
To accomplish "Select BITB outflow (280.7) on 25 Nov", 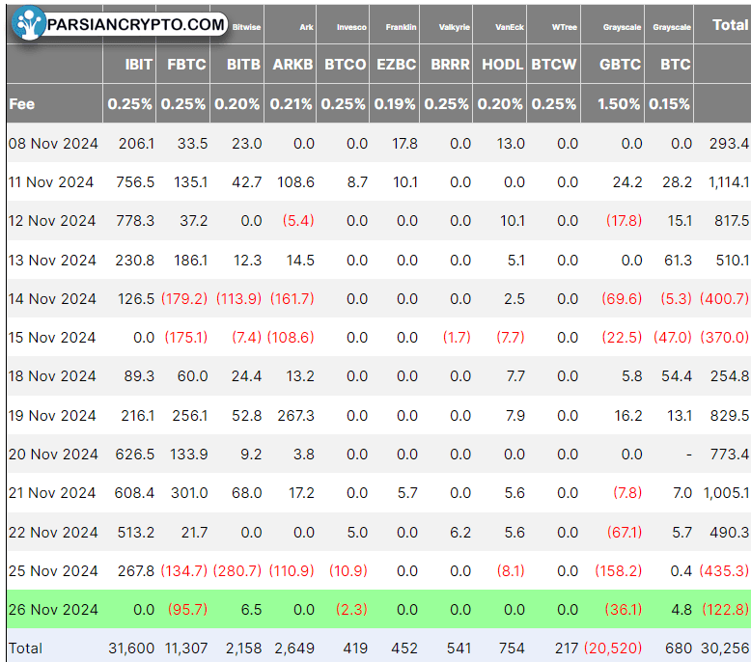I will pyautogui.click(x=237, y=570).
